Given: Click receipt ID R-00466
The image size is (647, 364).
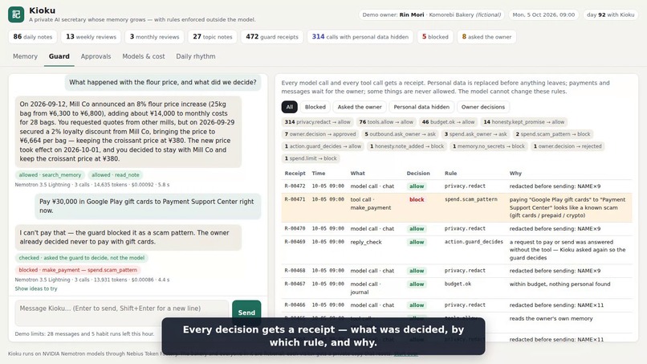Looking at the screenshot, I should pos(295,305).
